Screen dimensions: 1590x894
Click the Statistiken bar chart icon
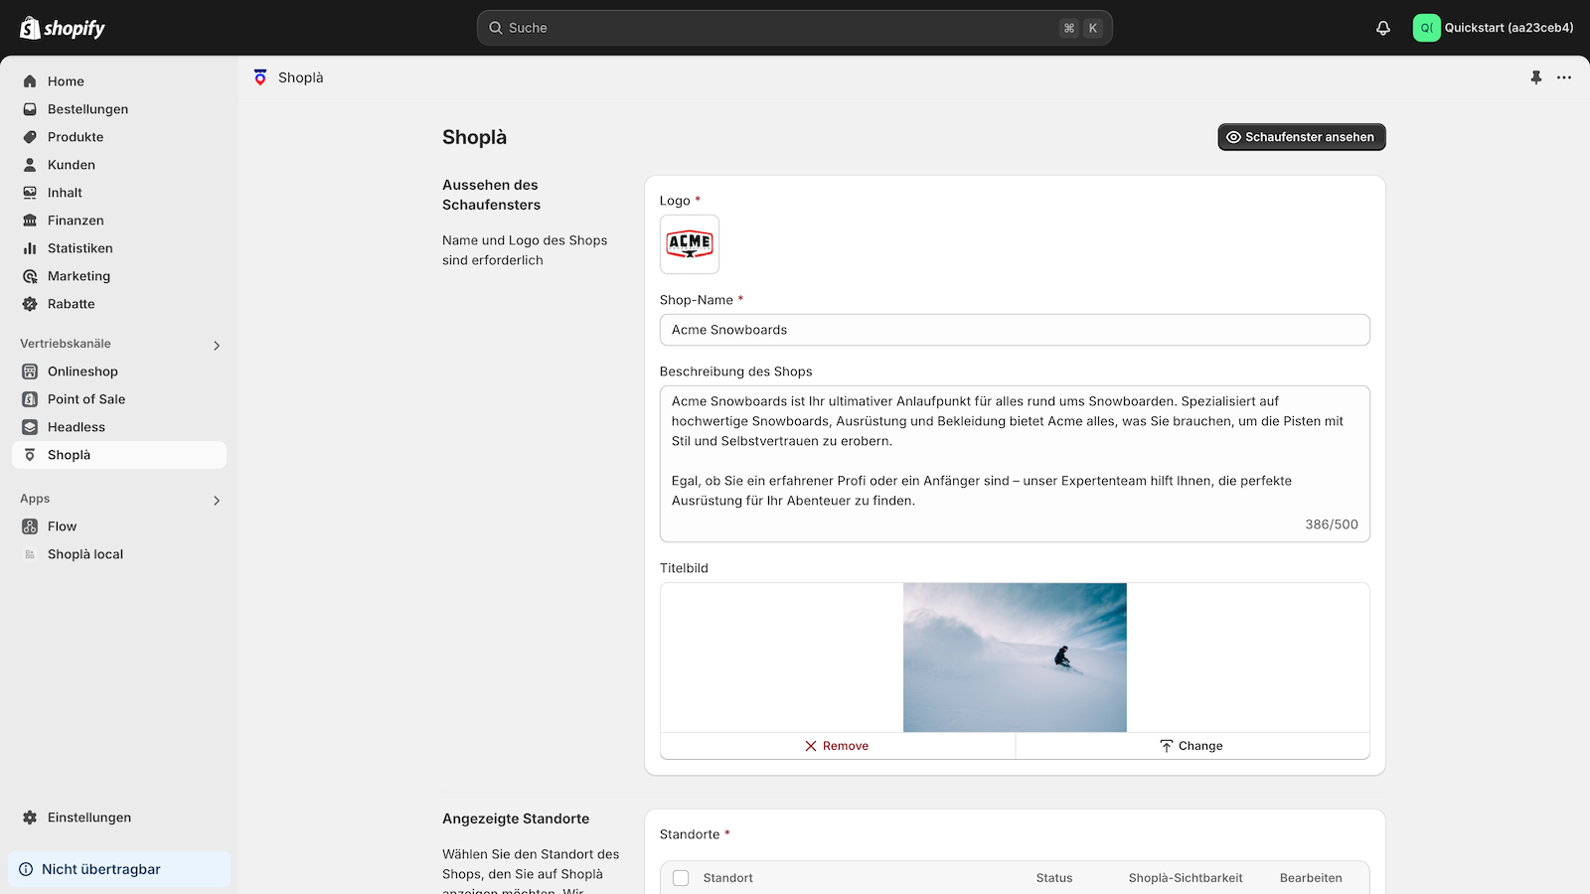click(30, 248)
